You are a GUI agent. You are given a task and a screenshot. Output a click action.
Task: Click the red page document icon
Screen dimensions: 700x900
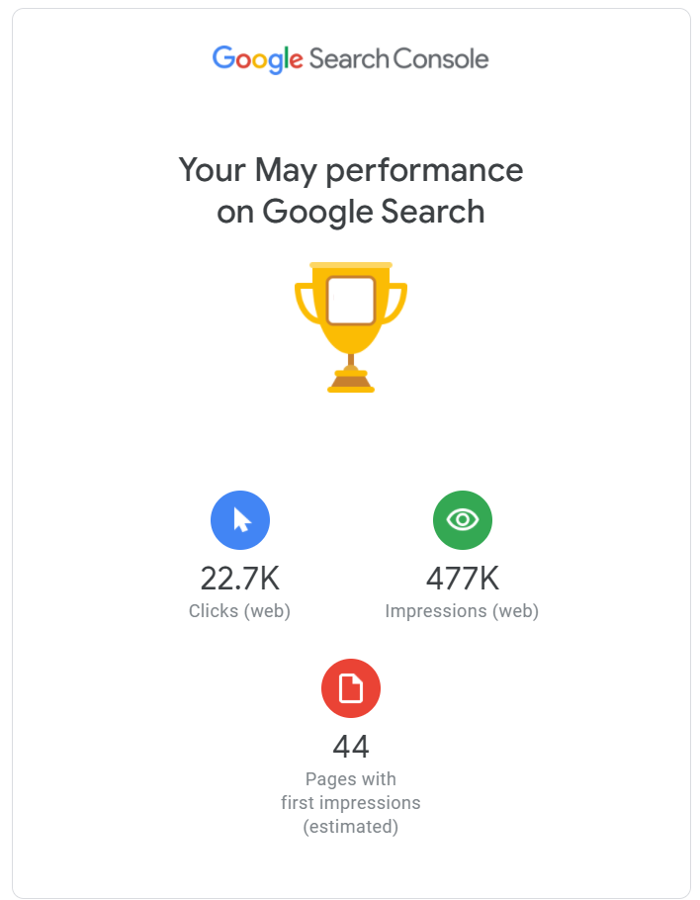click(x=351, y=688)
